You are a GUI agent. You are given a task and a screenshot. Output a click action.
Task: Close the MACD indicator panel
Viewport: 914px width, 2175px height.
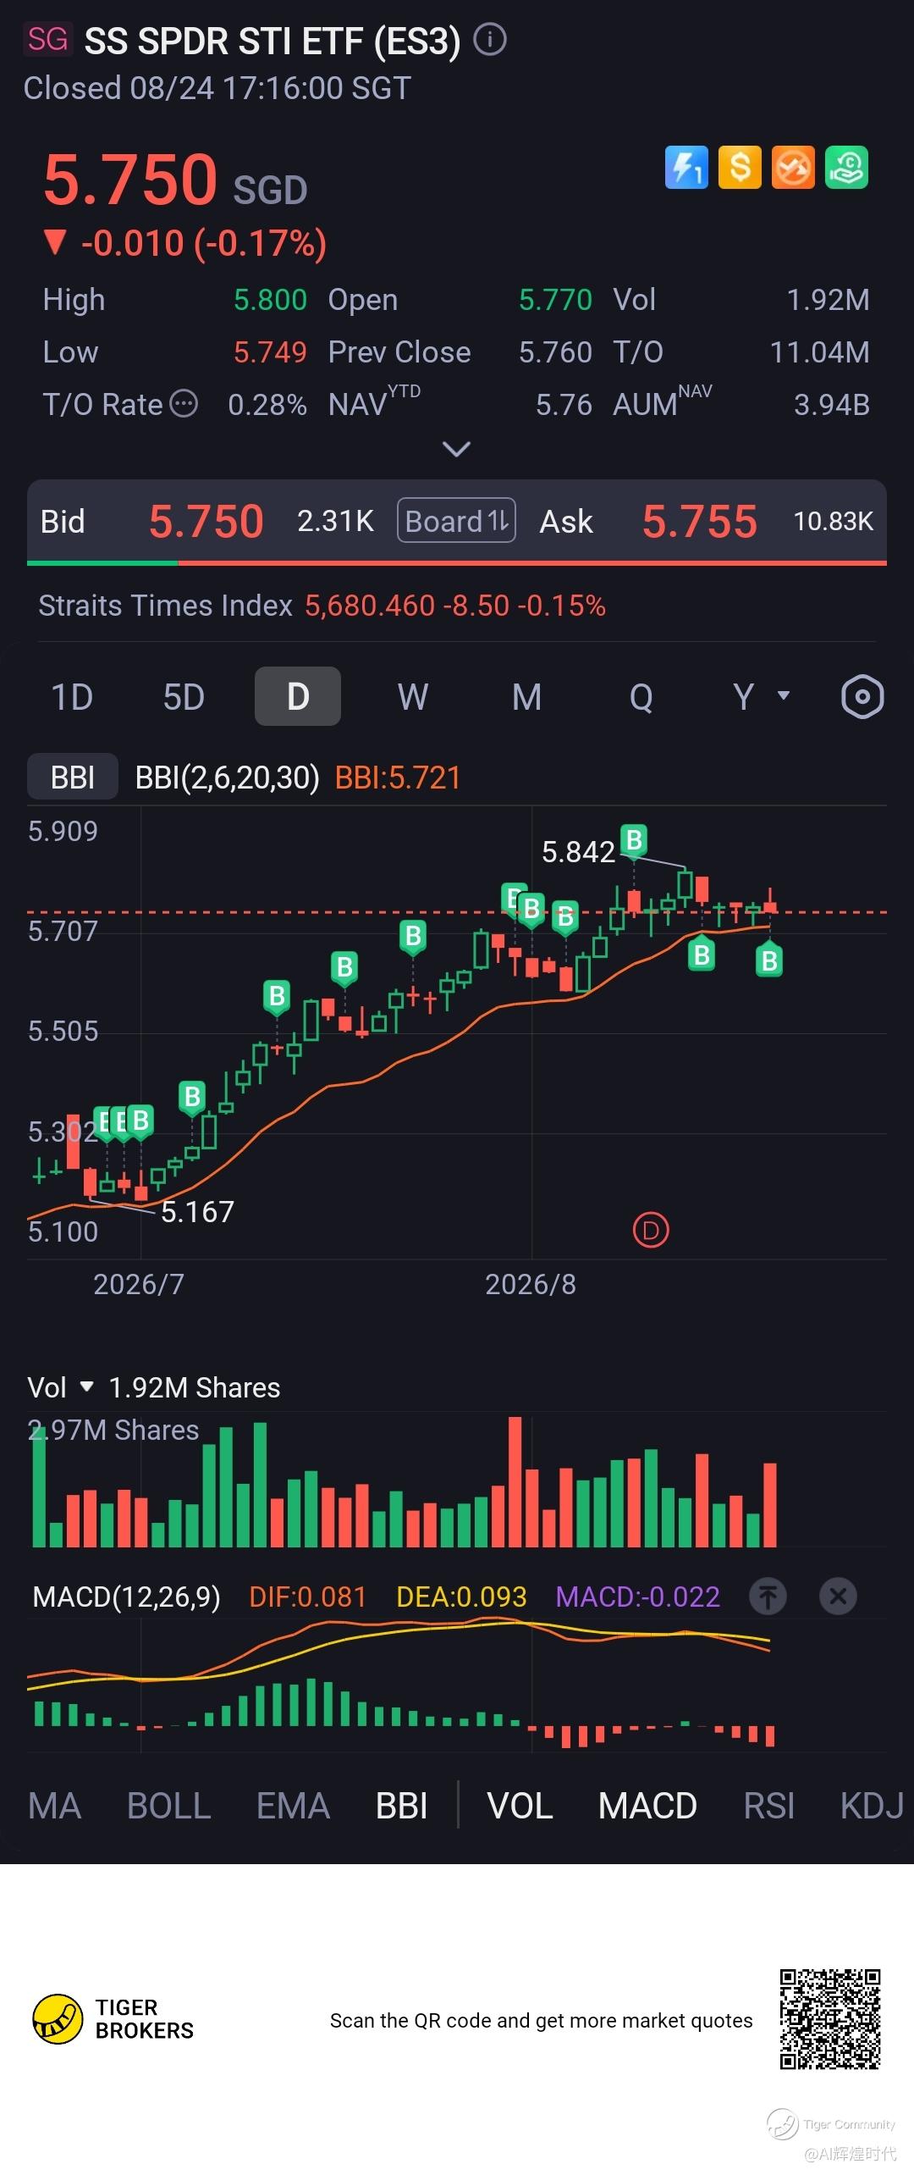[838, 1597]
